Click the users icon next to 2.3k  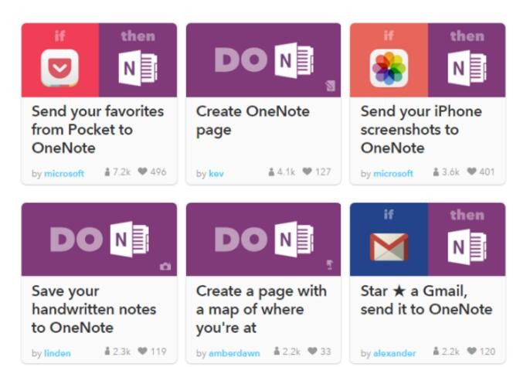click(x=107, y=351)
